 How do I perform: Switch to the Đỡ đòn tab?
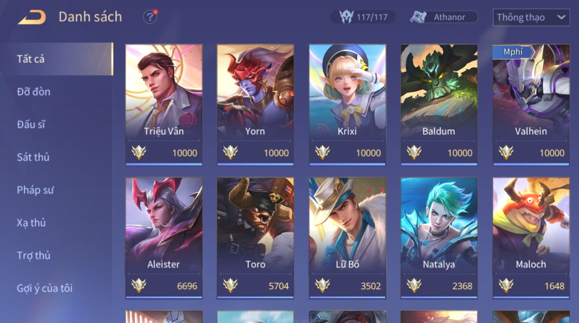[34, 92]
